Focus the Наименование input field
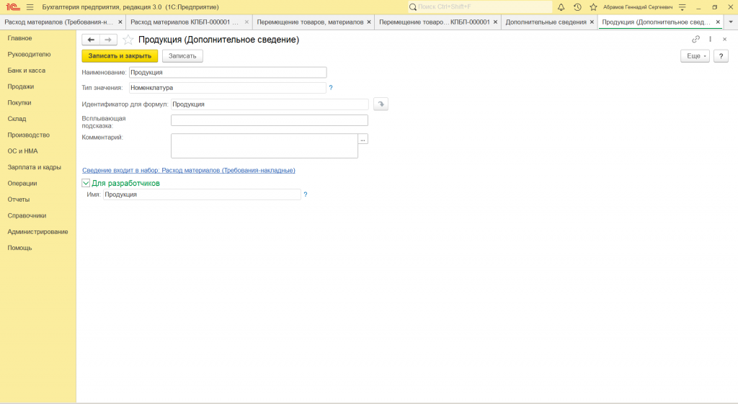Viewport: 738px width, 404px height. point(228,73)
